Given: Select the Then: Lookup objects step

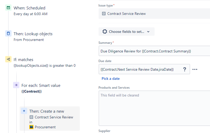Looking at the screenshot, I should [x=33, y=34].
